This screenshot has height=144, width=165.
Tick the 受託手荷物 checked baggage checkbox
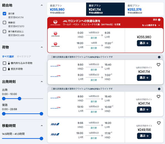(4, 69)
